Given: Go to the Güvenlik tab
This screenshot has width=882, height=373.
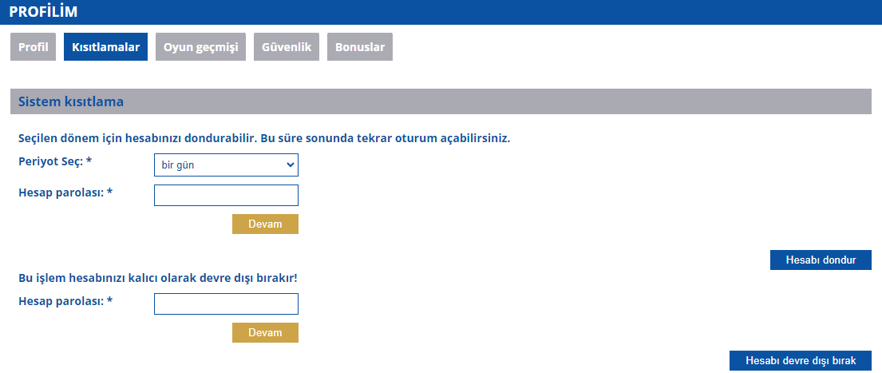Looking at the screenshot, I should [x=287, y=47].
